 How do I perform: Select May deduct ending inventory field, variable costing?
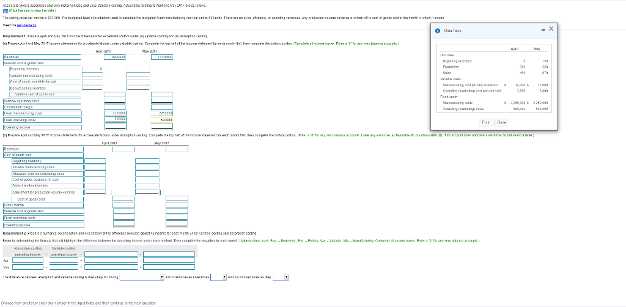[x=139, y=88]
